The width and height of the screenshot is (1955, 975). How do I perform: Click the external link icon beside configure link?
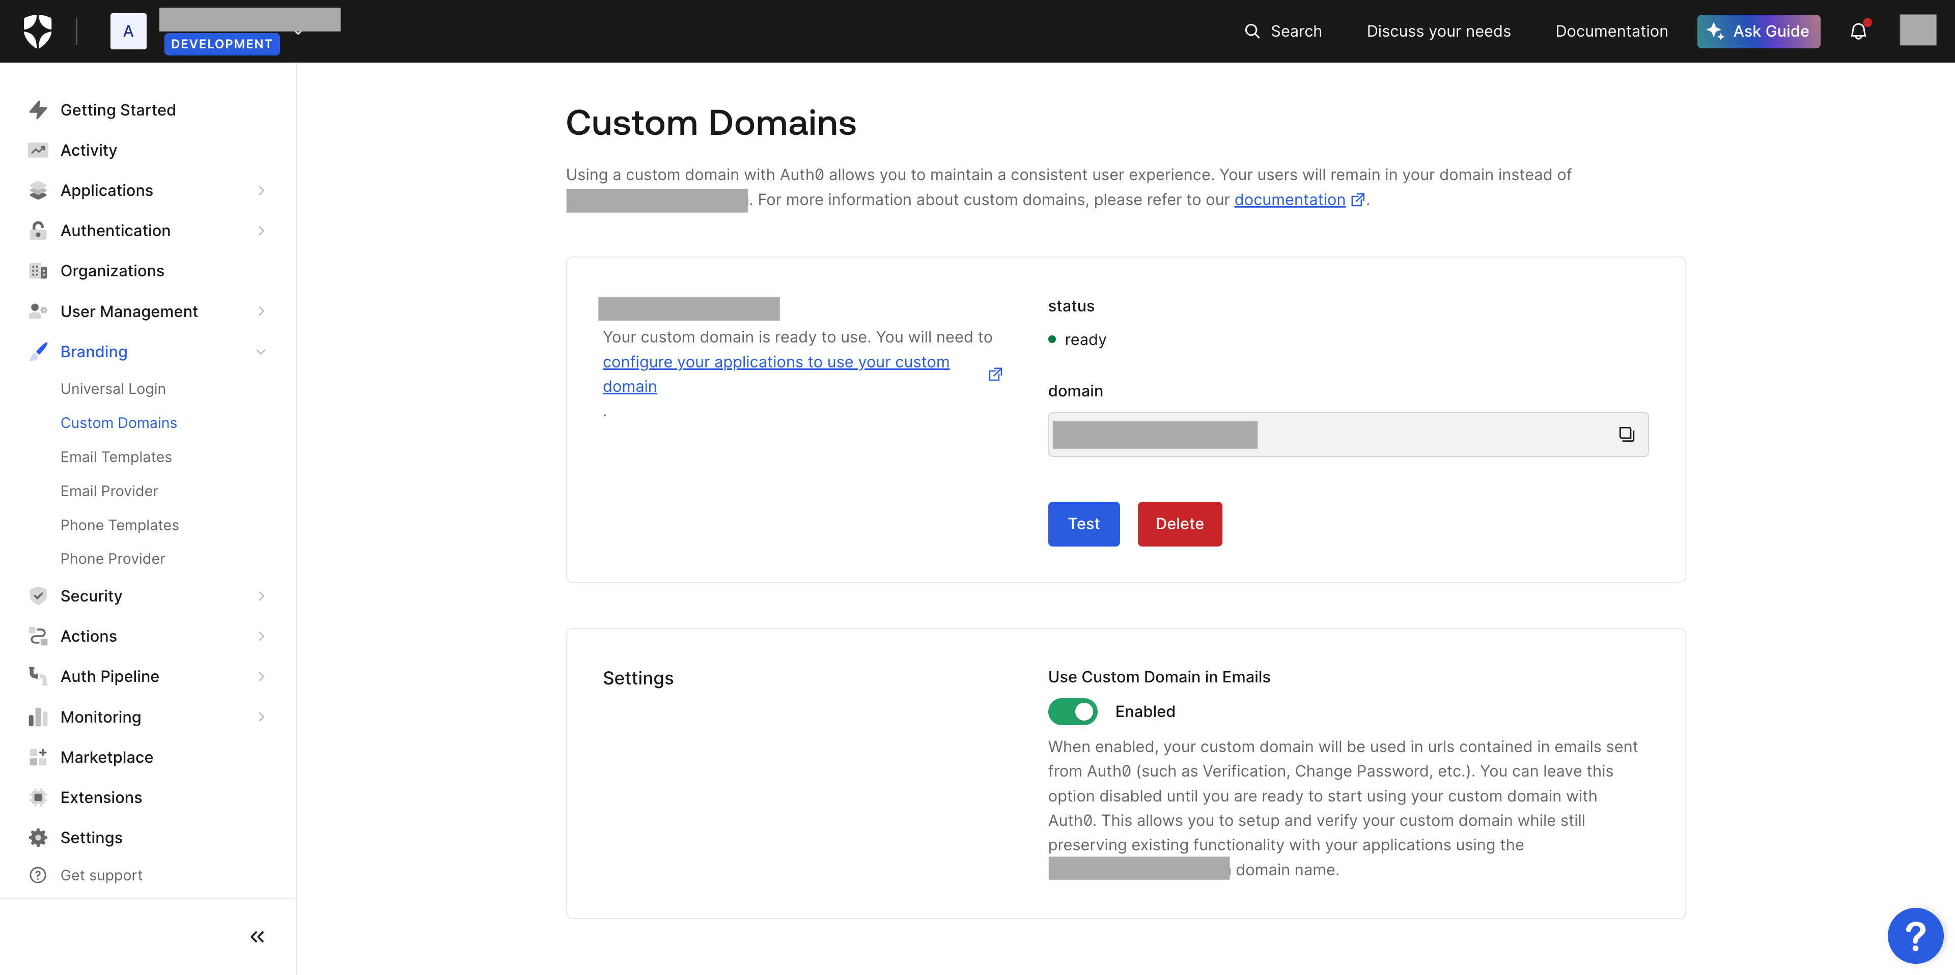point(995,374)
